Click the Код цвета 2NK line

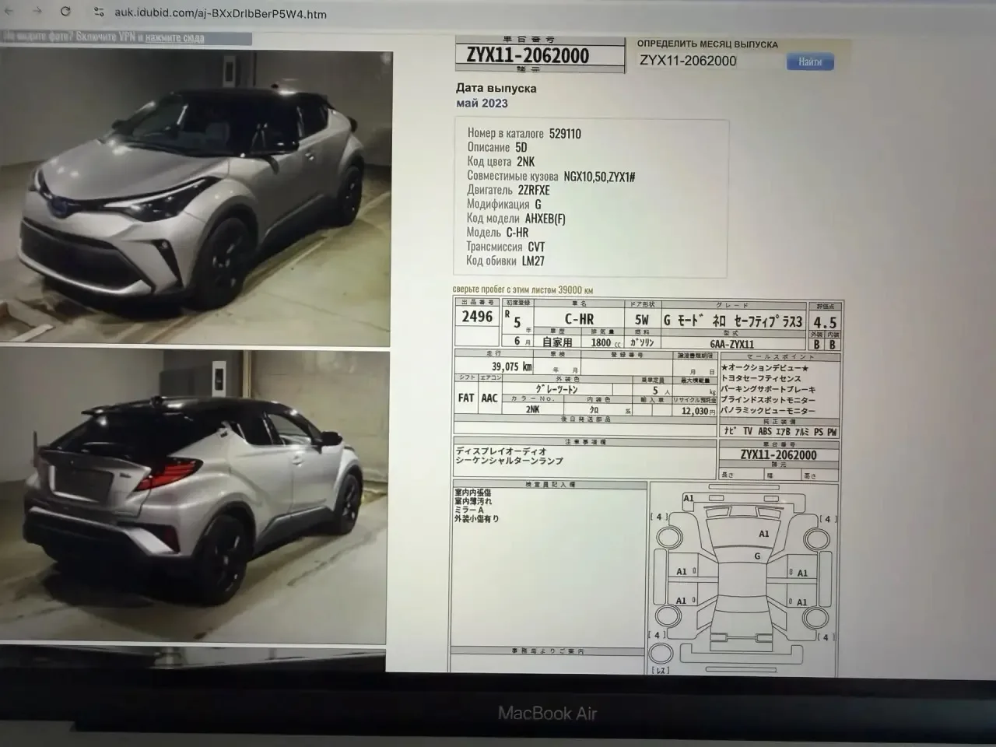point(501,161)
